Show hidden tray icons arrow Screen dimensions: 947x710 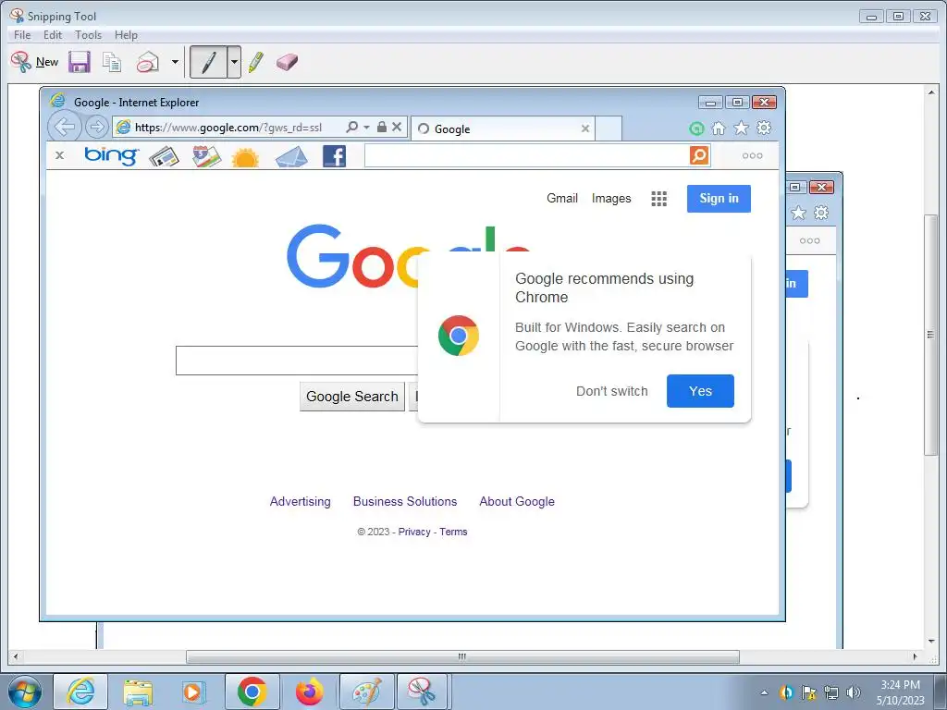coord(764,693)
